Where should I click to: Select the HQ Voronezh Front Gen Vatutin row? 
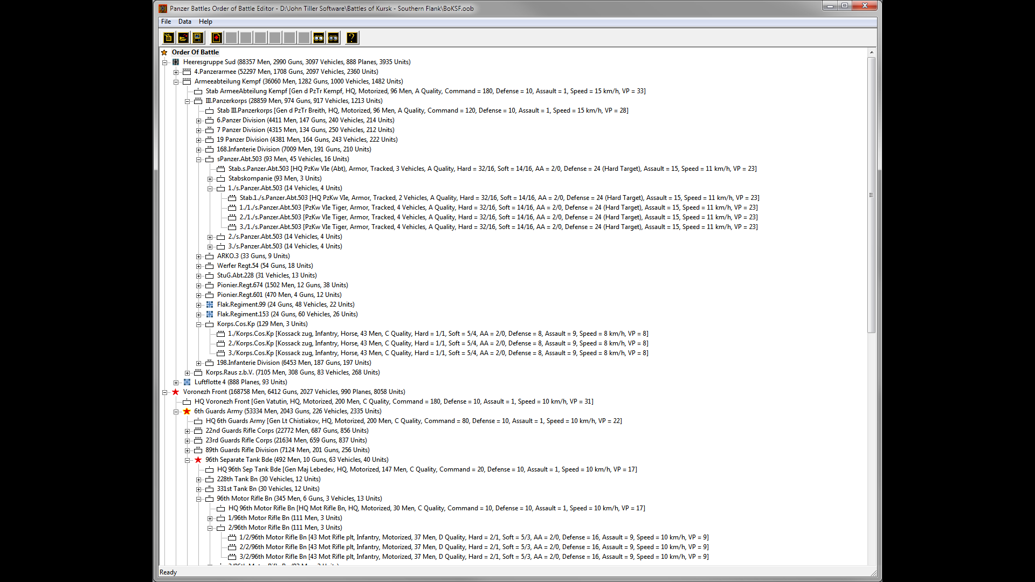(x=394, y=401)
